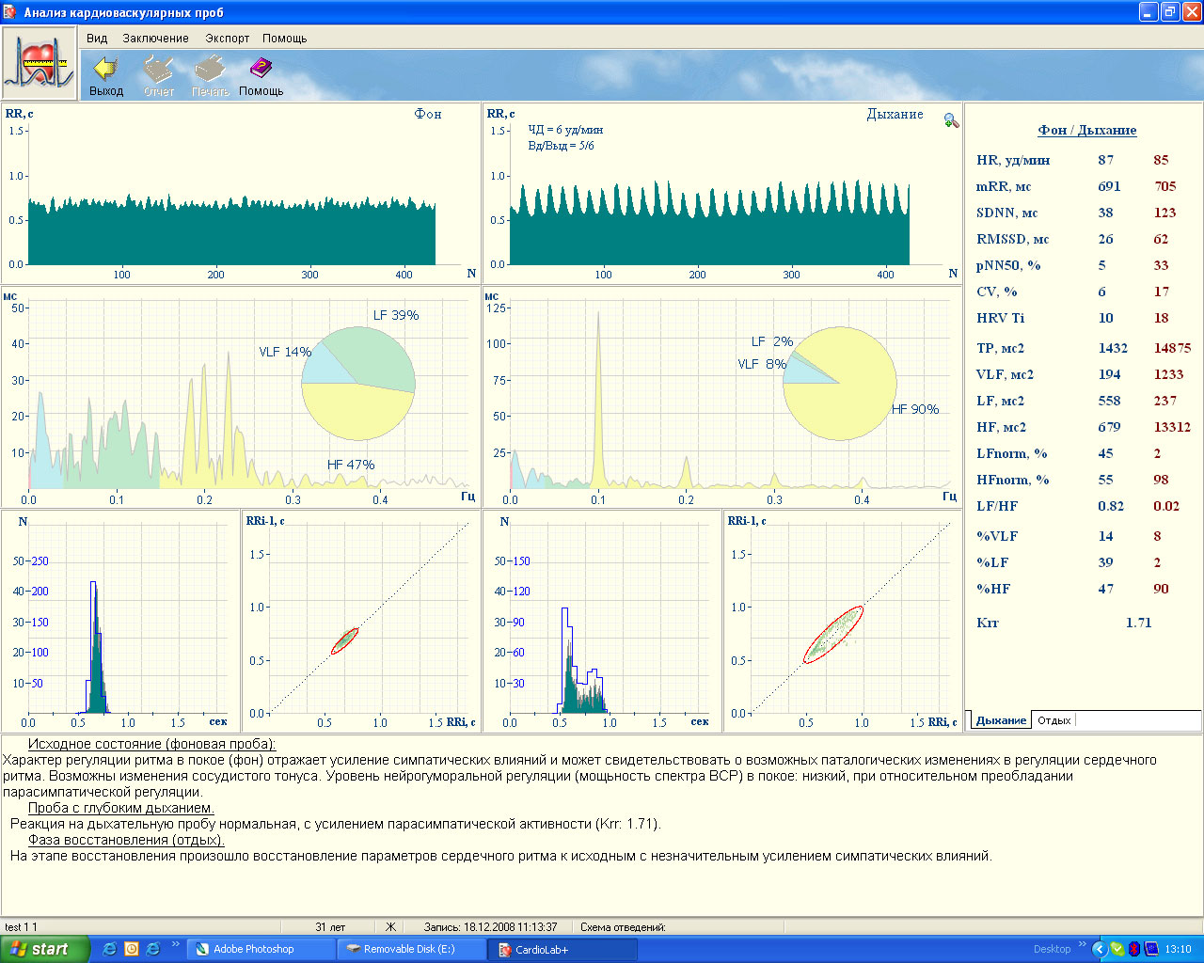Click the Отчет report icon
1204x963 pixels.
[x=158, y=70]
